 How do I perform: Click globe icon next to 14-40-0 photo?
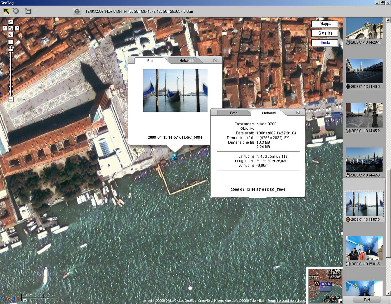pos(348,87)
